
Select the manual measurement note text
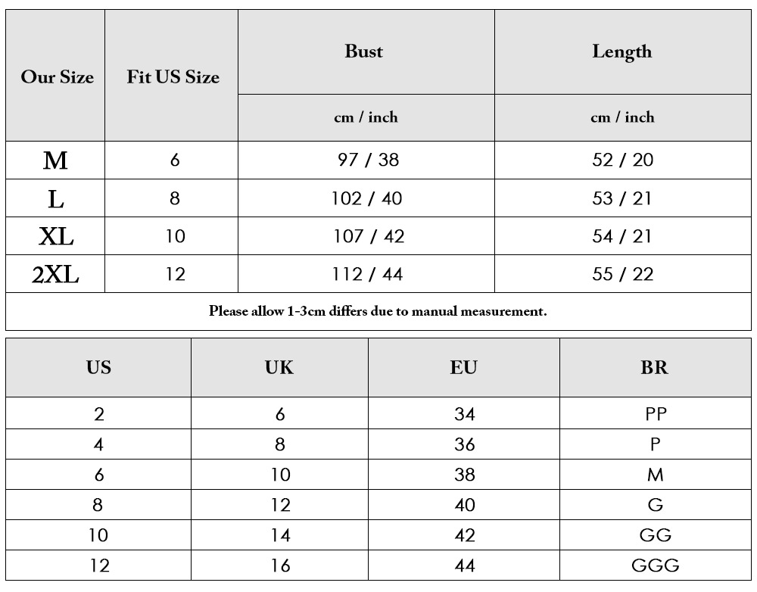[x=378, y=311]
